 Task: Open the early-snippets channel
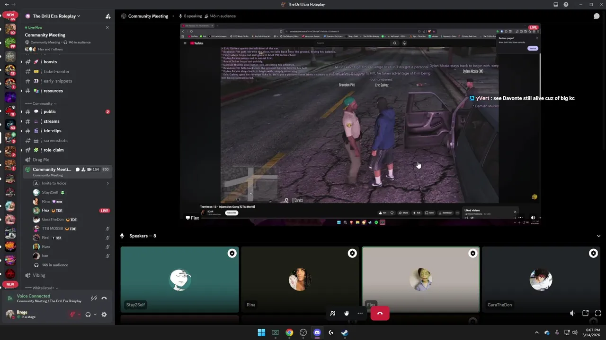pos(67,81)
